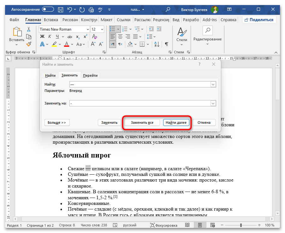Expand the Заменить на field dropdown arrow

tap(213, 103)
